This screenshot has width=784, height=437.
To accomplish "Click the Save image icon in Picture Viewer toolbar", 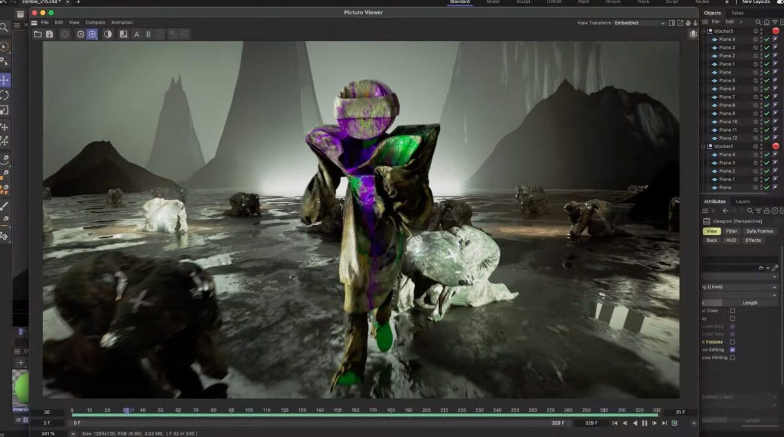I will (x=50, y=34).
